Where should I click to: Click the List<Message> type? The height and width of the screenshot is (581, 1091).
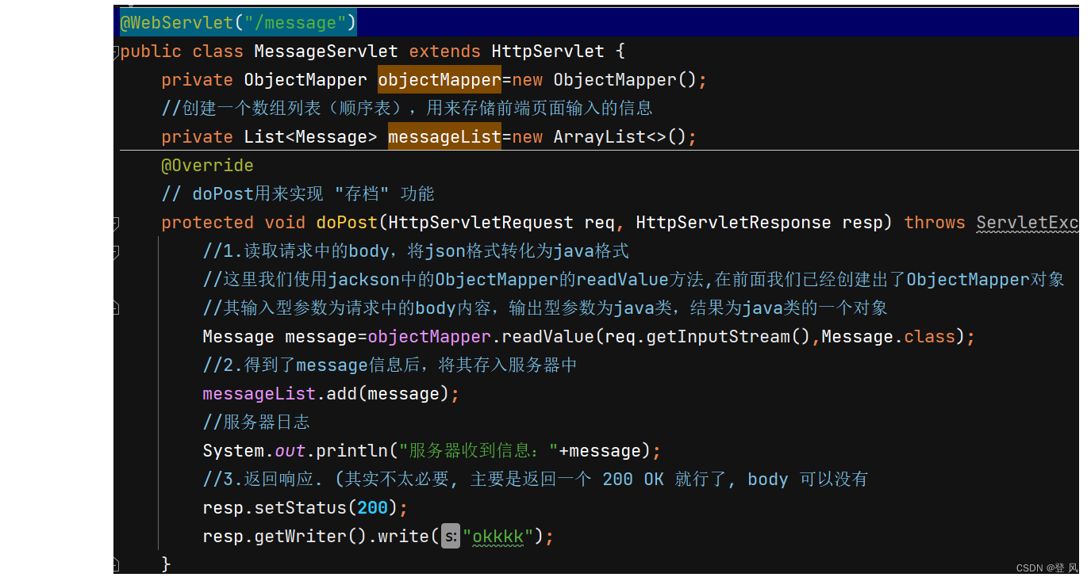tap(310, 137)
